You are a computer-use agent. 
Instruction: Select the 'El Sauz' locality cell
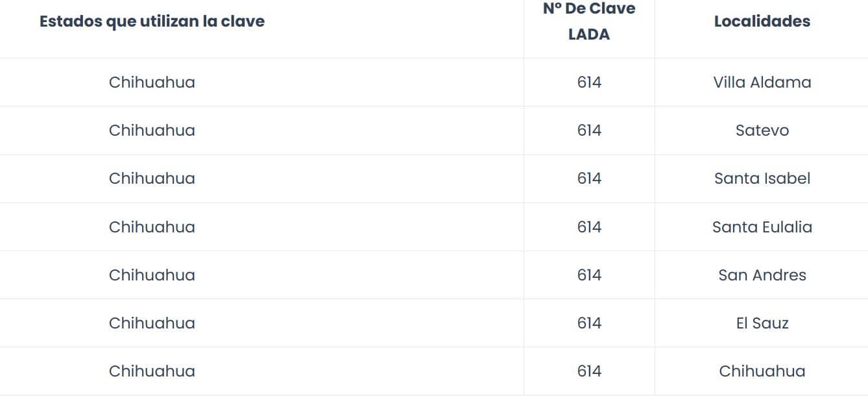[762, 323]
